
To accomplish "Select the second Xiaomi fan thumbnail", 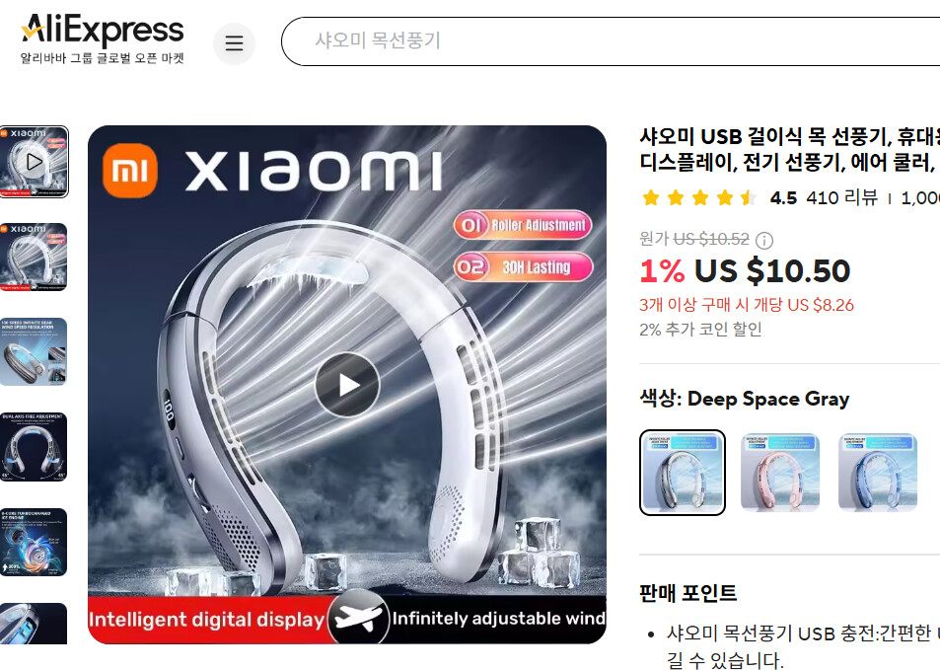I will [x=34, y=257].
